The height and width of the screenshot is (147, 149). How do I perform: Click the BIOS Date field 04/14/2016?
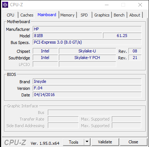87,95
